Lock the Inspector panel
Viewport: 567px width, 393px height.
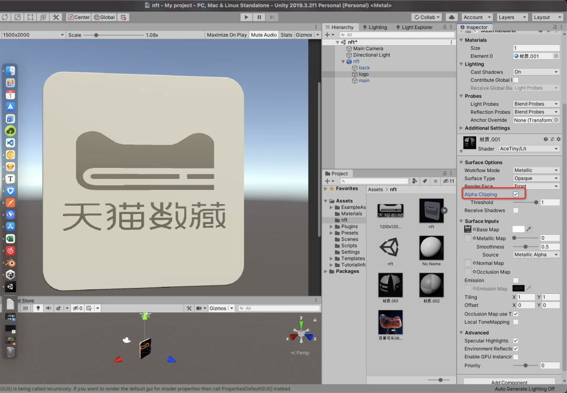555,27
